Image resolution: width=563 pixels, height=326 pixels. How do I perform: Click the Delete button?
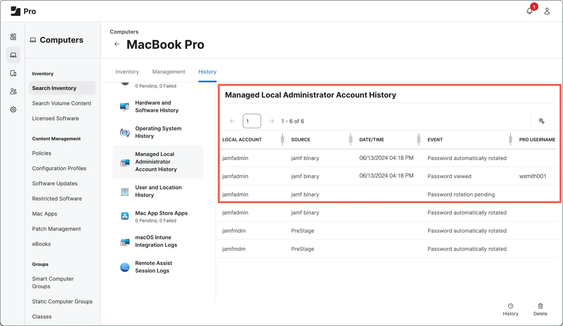(540, 309)
